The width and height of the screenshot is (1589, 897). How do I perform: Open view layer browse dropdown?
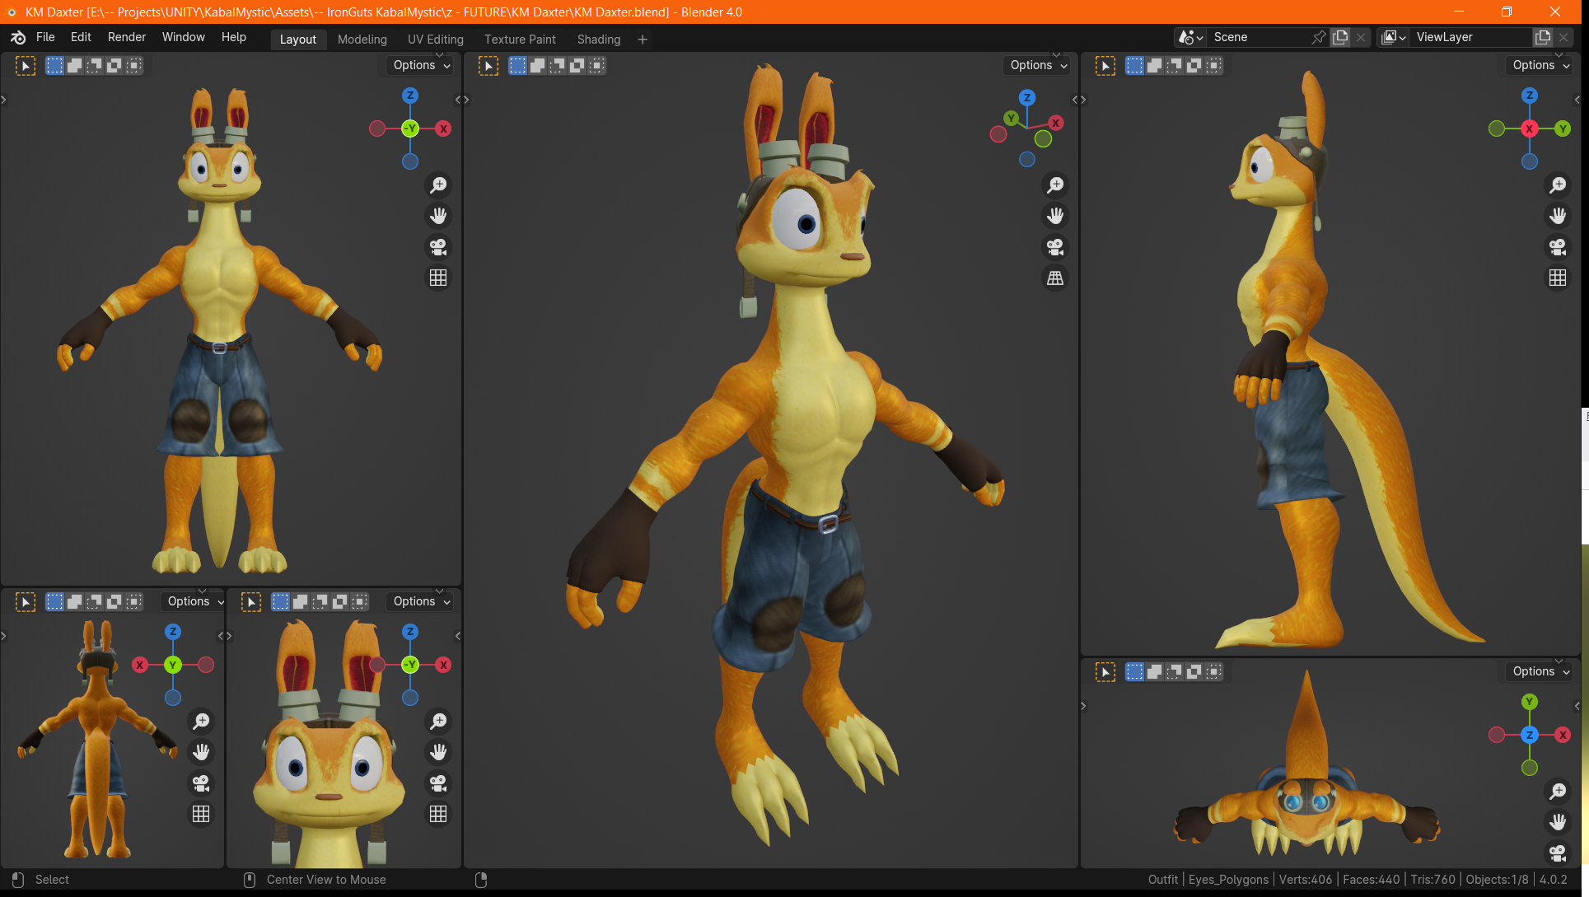pos(1394,37)
